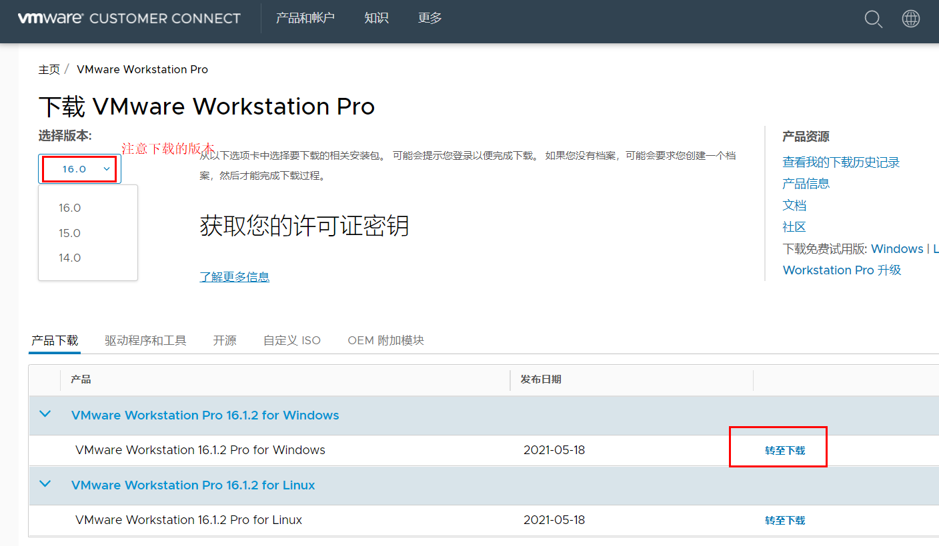Open the Workstation Pro 升级 link
The width and height of the screenshot is (939, 546).
[x=842, y=270]
